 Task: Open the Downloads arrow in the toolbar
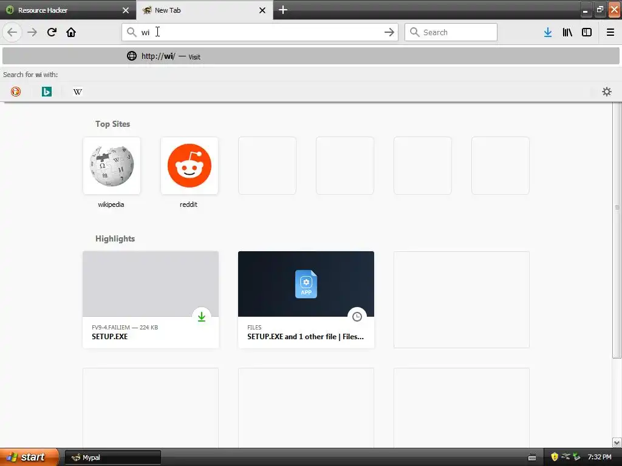click(x=548, y=32)
